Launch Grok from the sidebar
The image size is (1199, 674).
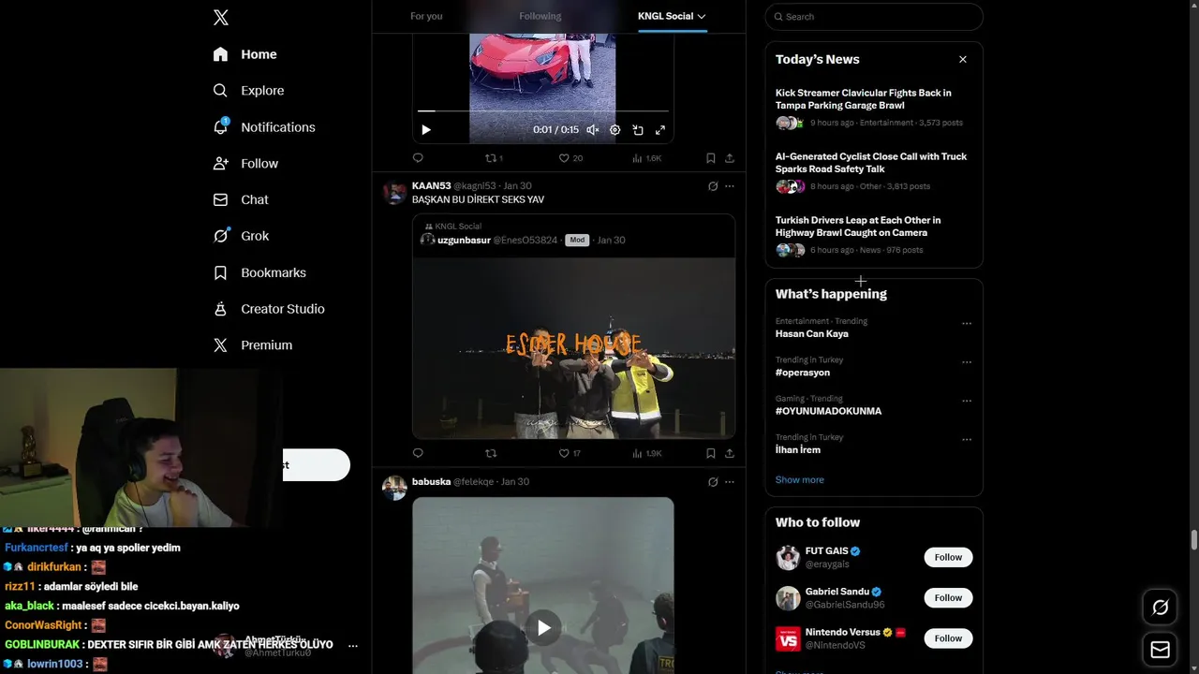point(242,236)
